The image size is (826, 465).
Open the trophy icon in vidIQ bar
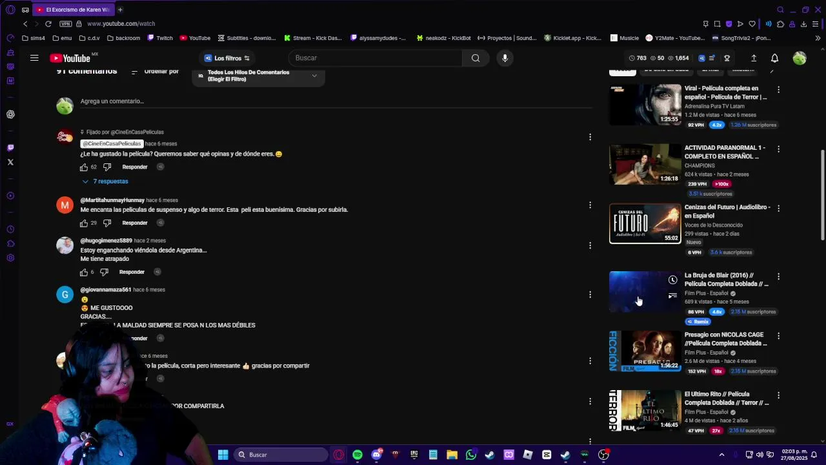tap(727, 58)
